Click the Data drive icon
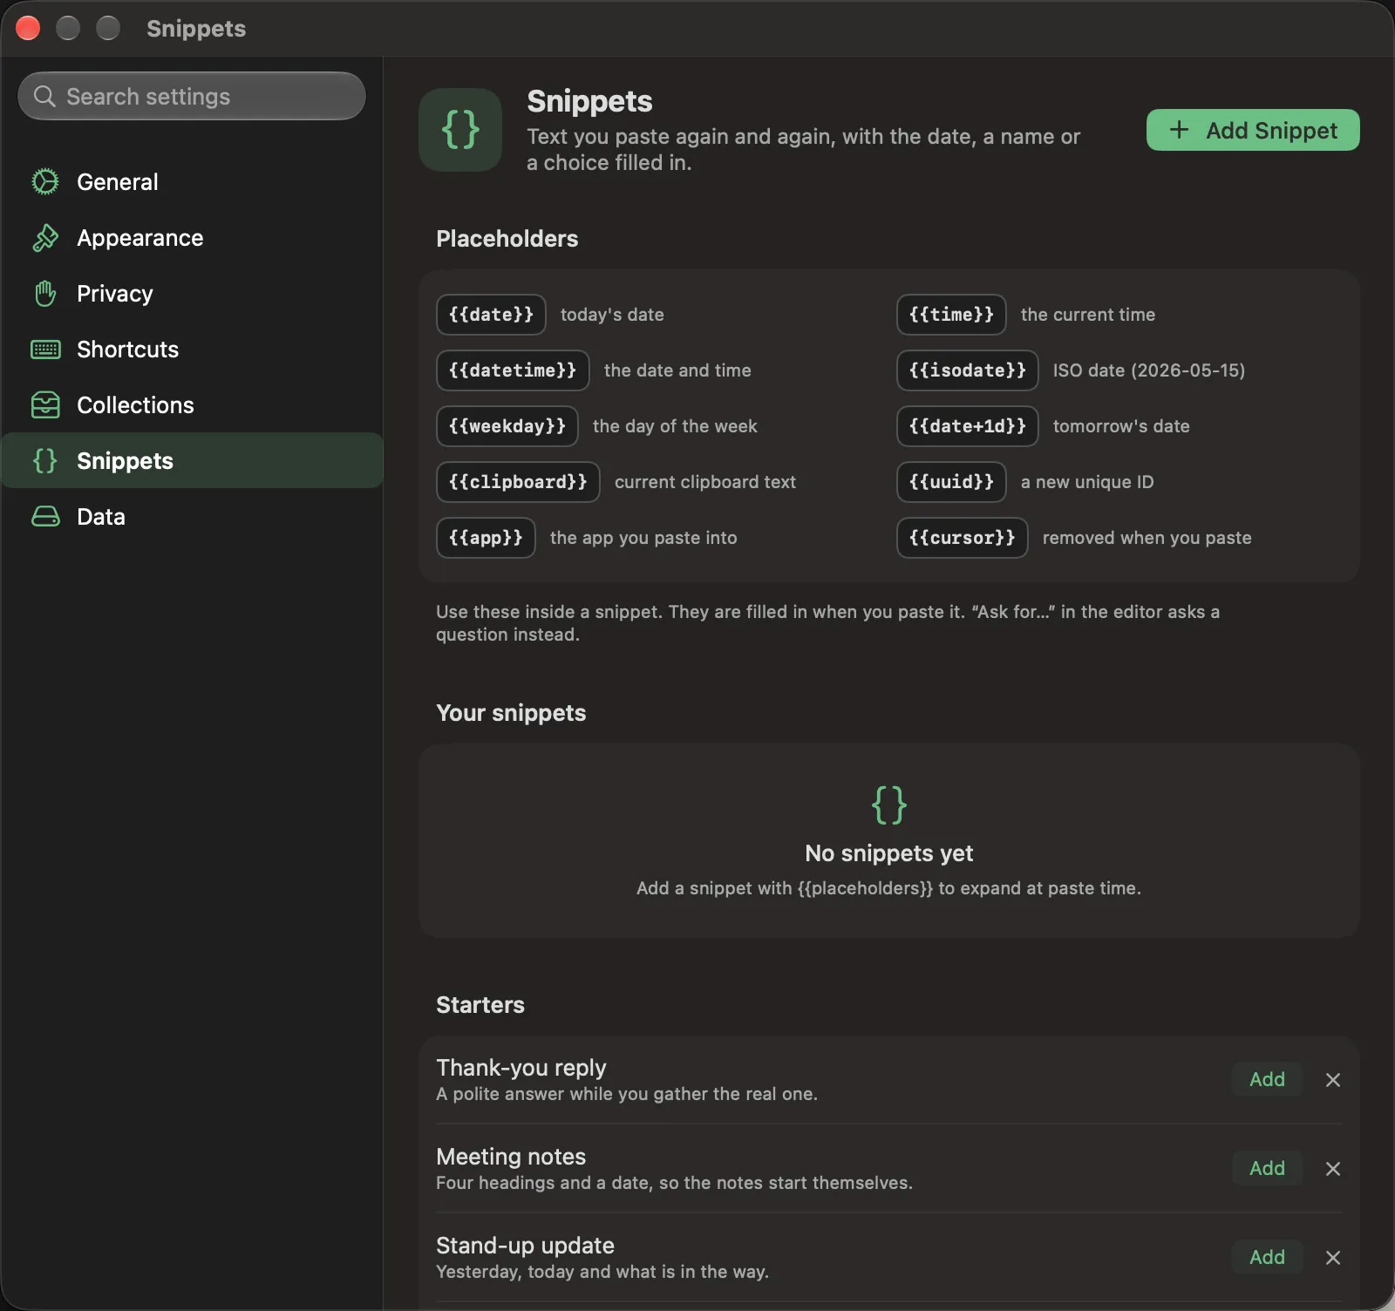This screenshot has height=1311, width=1395. 45,516
